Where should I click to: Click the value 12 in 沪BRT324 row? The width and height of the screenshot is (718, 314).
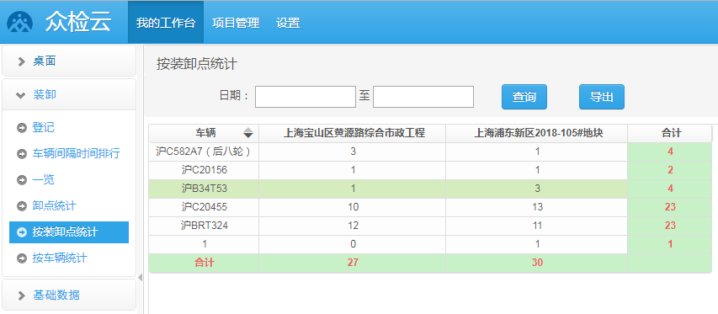(x=352, y=226)
